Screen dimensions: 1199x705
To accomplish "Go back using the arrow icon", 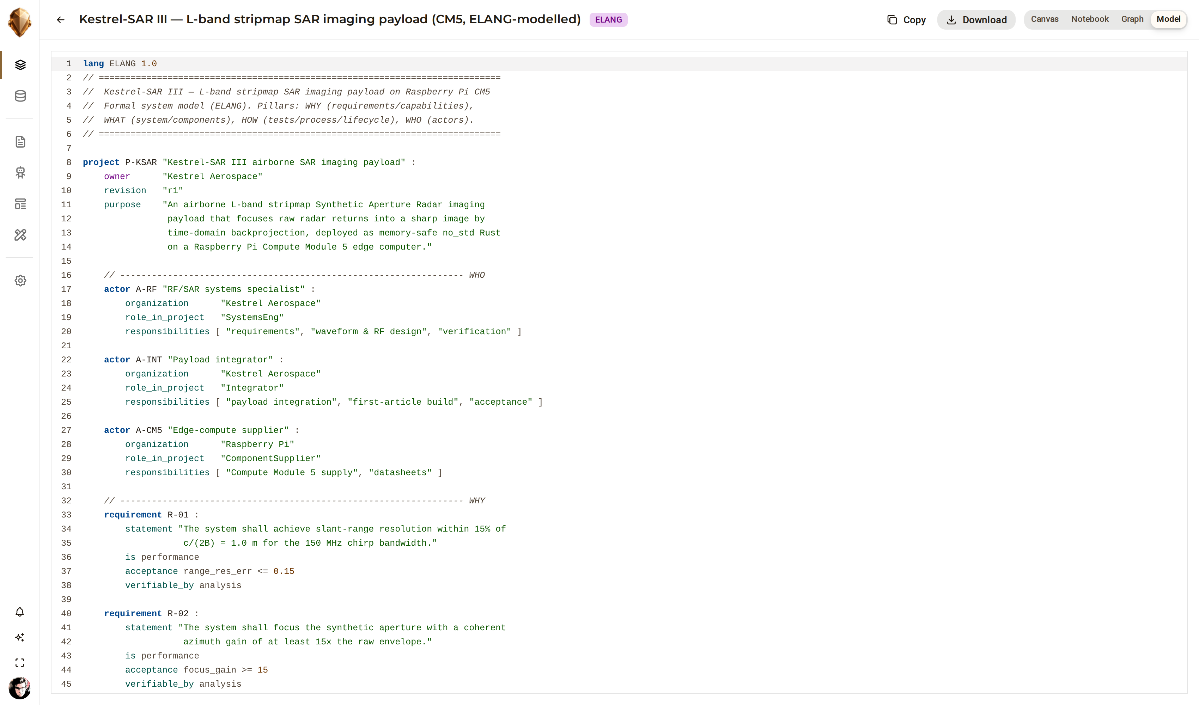I will click(60, 19).
